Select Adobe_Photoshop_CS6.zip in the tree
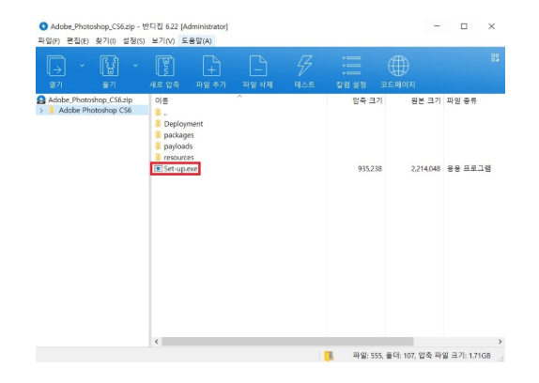The height and width of the screenshot is (383, 539). [90, 100]
